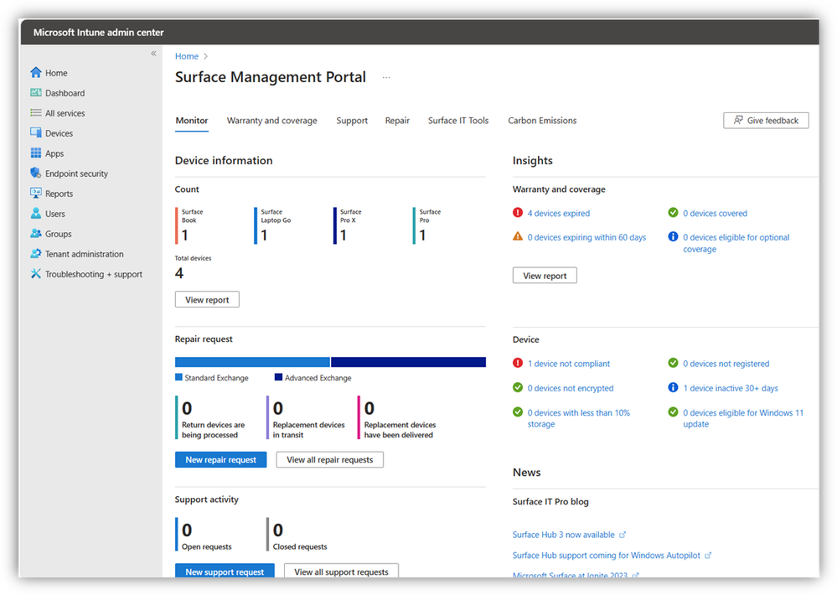Switch to Warranty and coverage tab
The image size is (837, 595).
(x=271, y=121)
